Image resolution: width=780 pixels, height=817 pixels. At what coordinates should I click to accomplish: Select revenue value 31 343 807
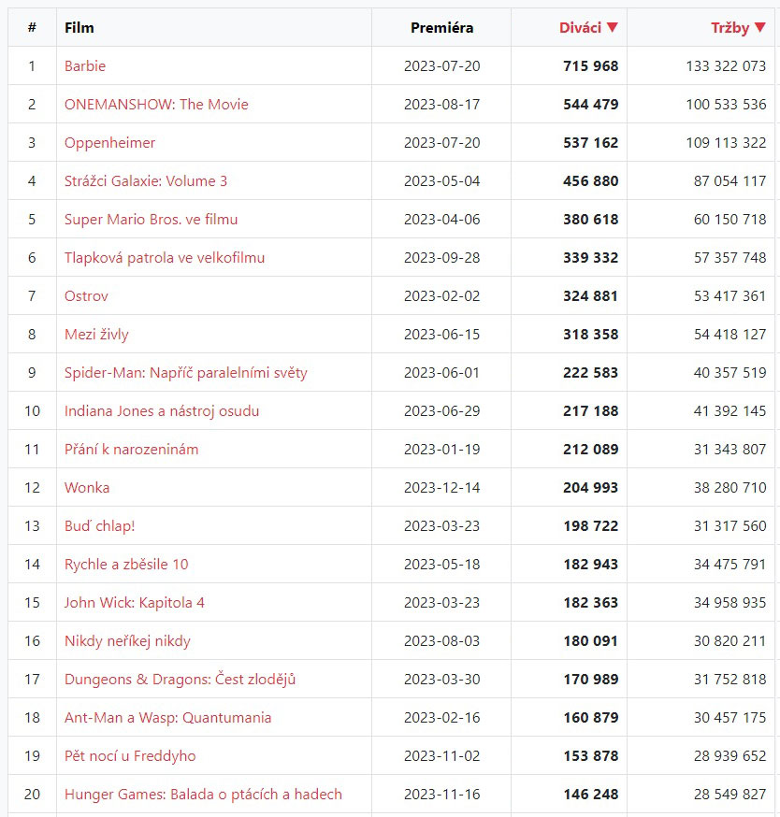[729, 449]
